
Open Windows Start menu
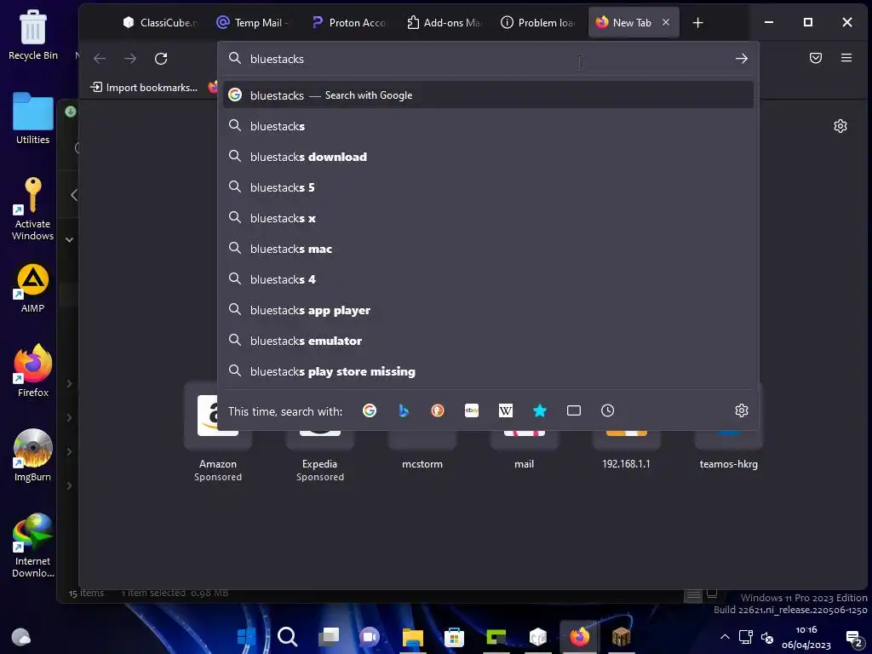[x=246, y=636]
